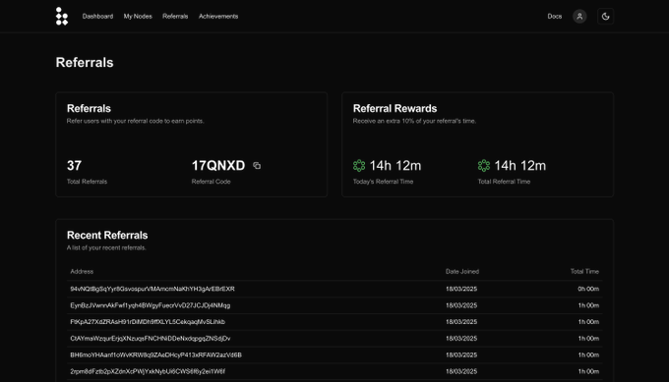Click the Today's Referral Time value
669x382 pixels.
(395, 166)
